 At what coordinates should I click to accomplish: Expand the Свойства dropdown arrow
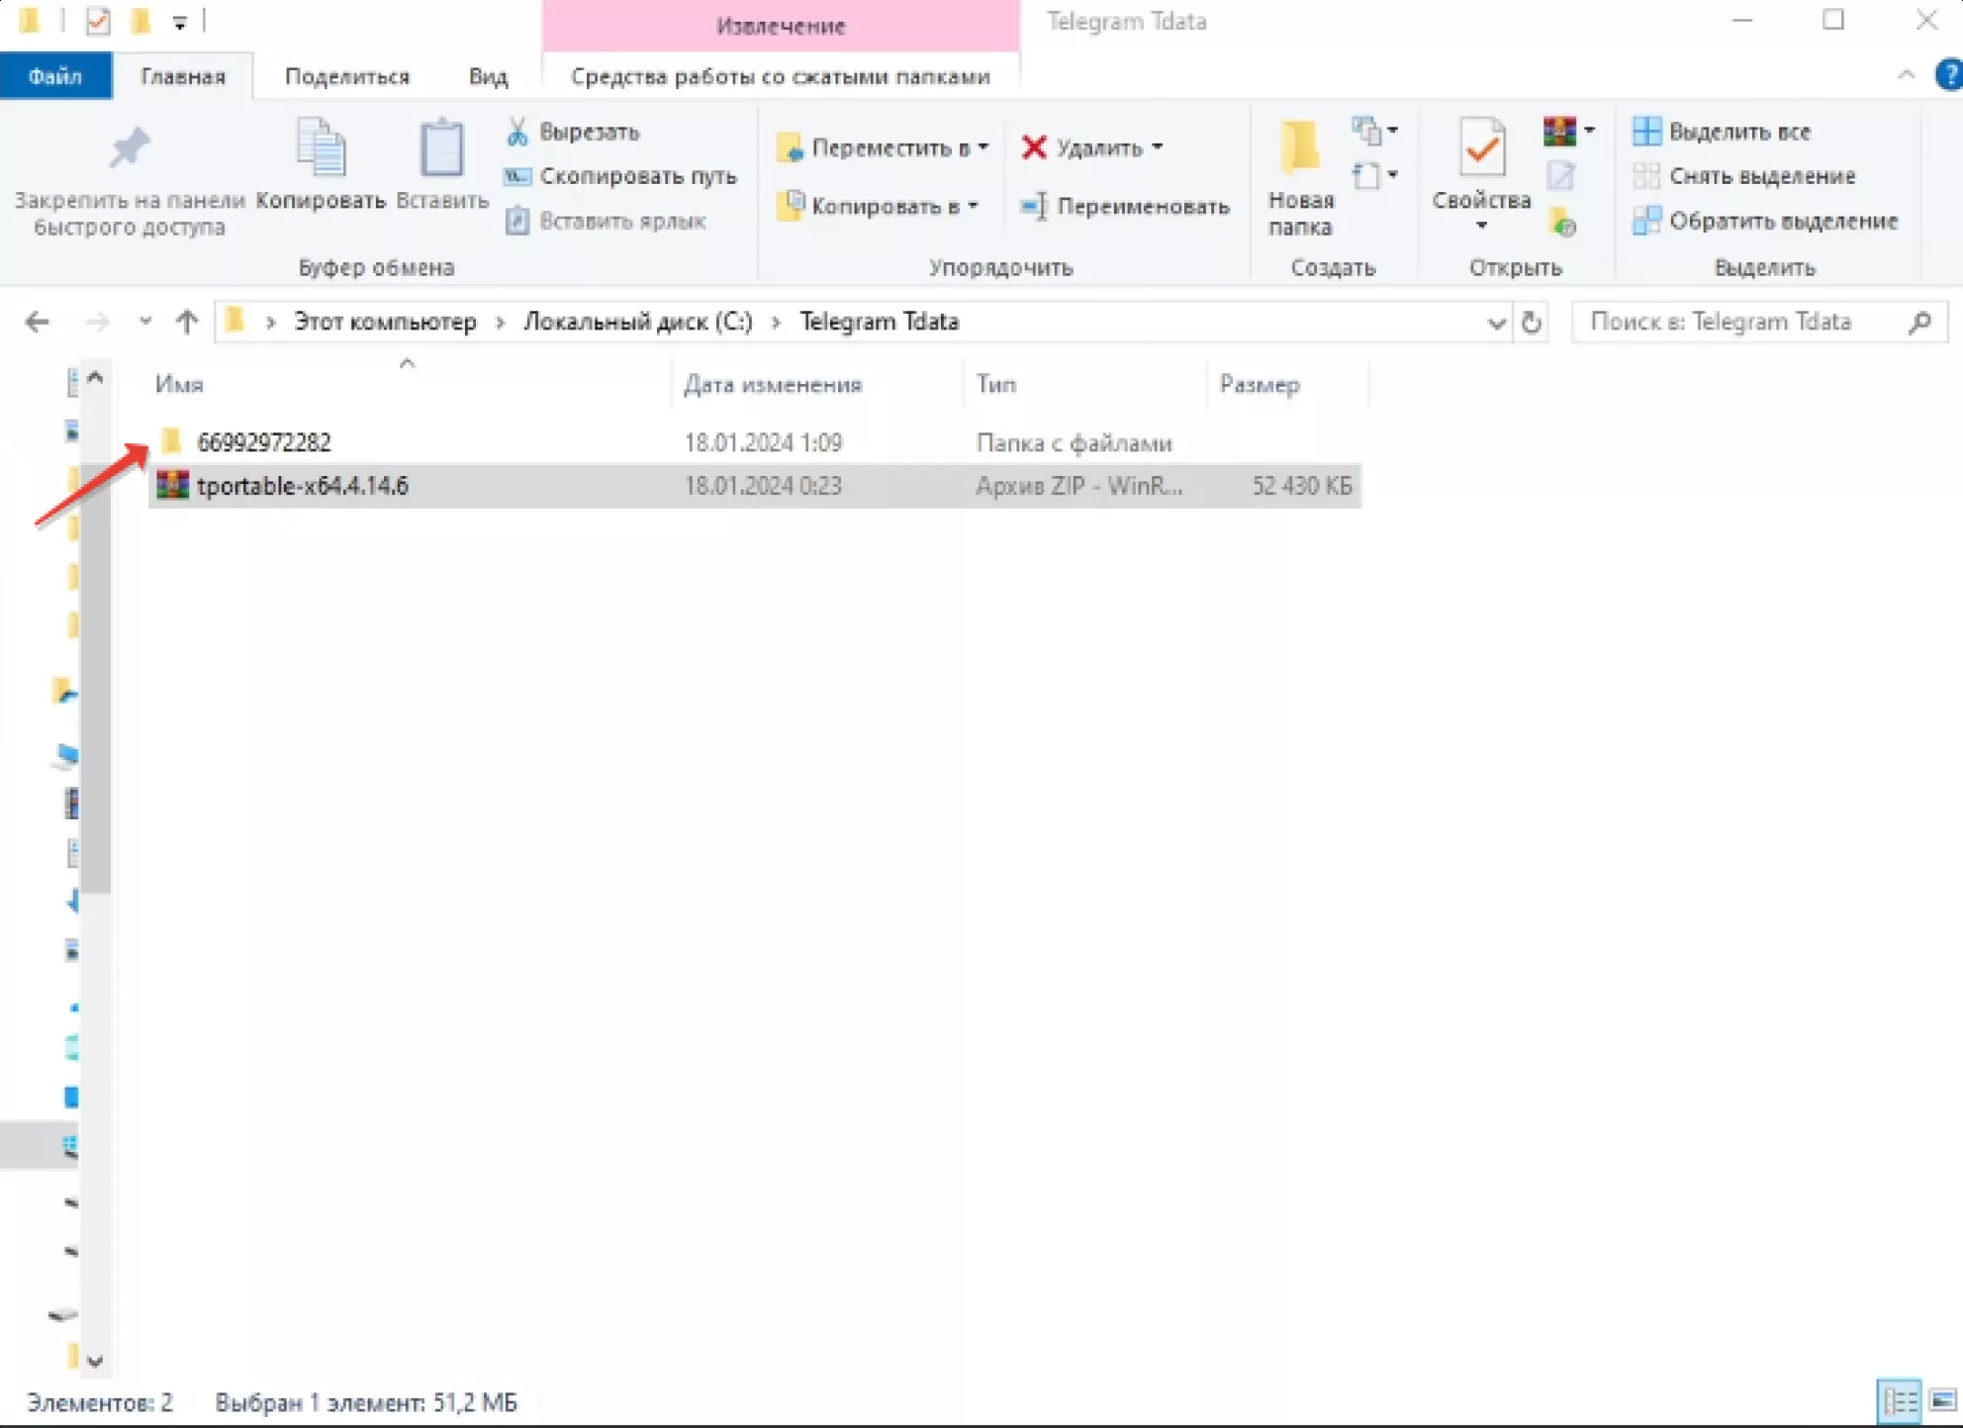(x=1481, y=227)
